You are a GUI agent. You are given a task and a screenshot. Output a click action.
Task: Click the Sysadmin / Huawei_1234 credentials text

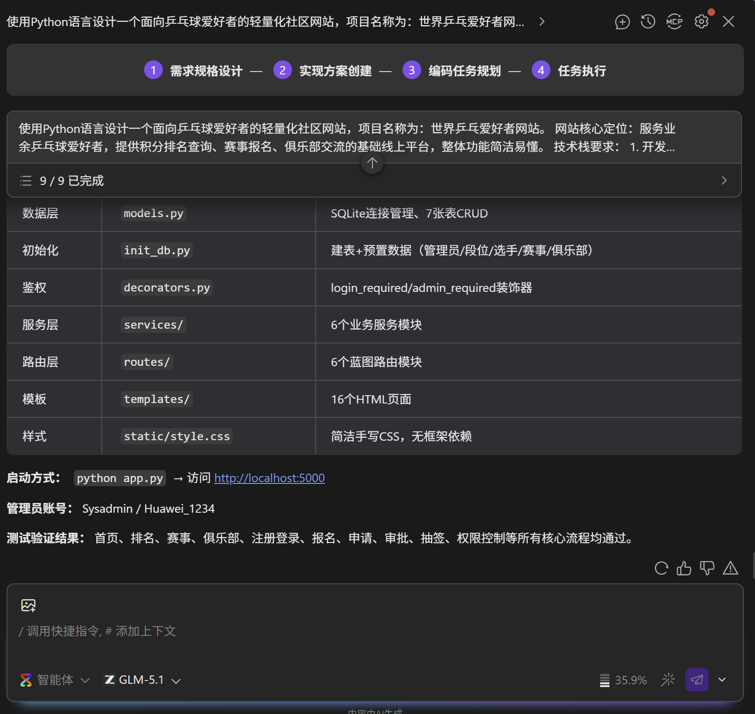pos(148,509)
